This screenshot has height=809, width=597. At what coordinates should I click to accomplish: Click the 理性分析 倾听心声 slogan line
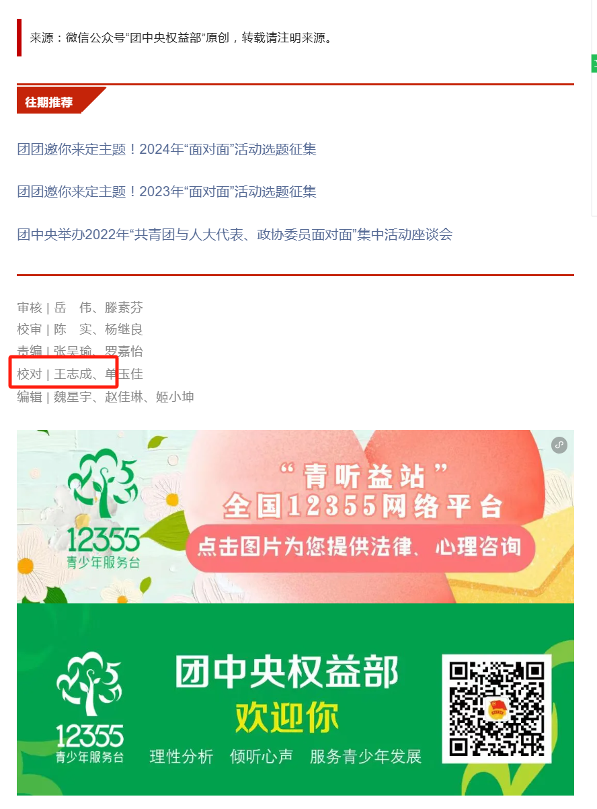coord(286,757)
